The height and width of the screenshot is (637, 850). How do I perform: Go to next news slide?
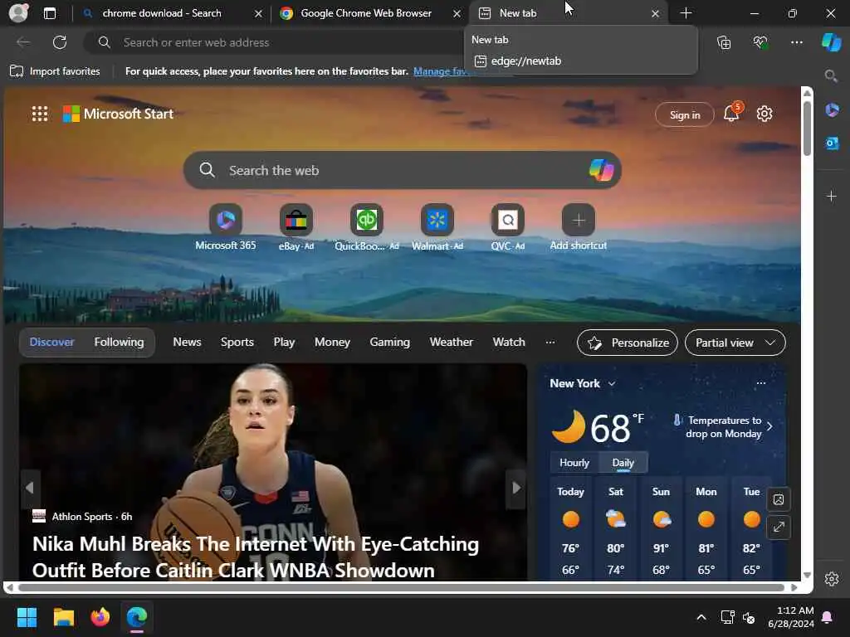coord(516,488)
